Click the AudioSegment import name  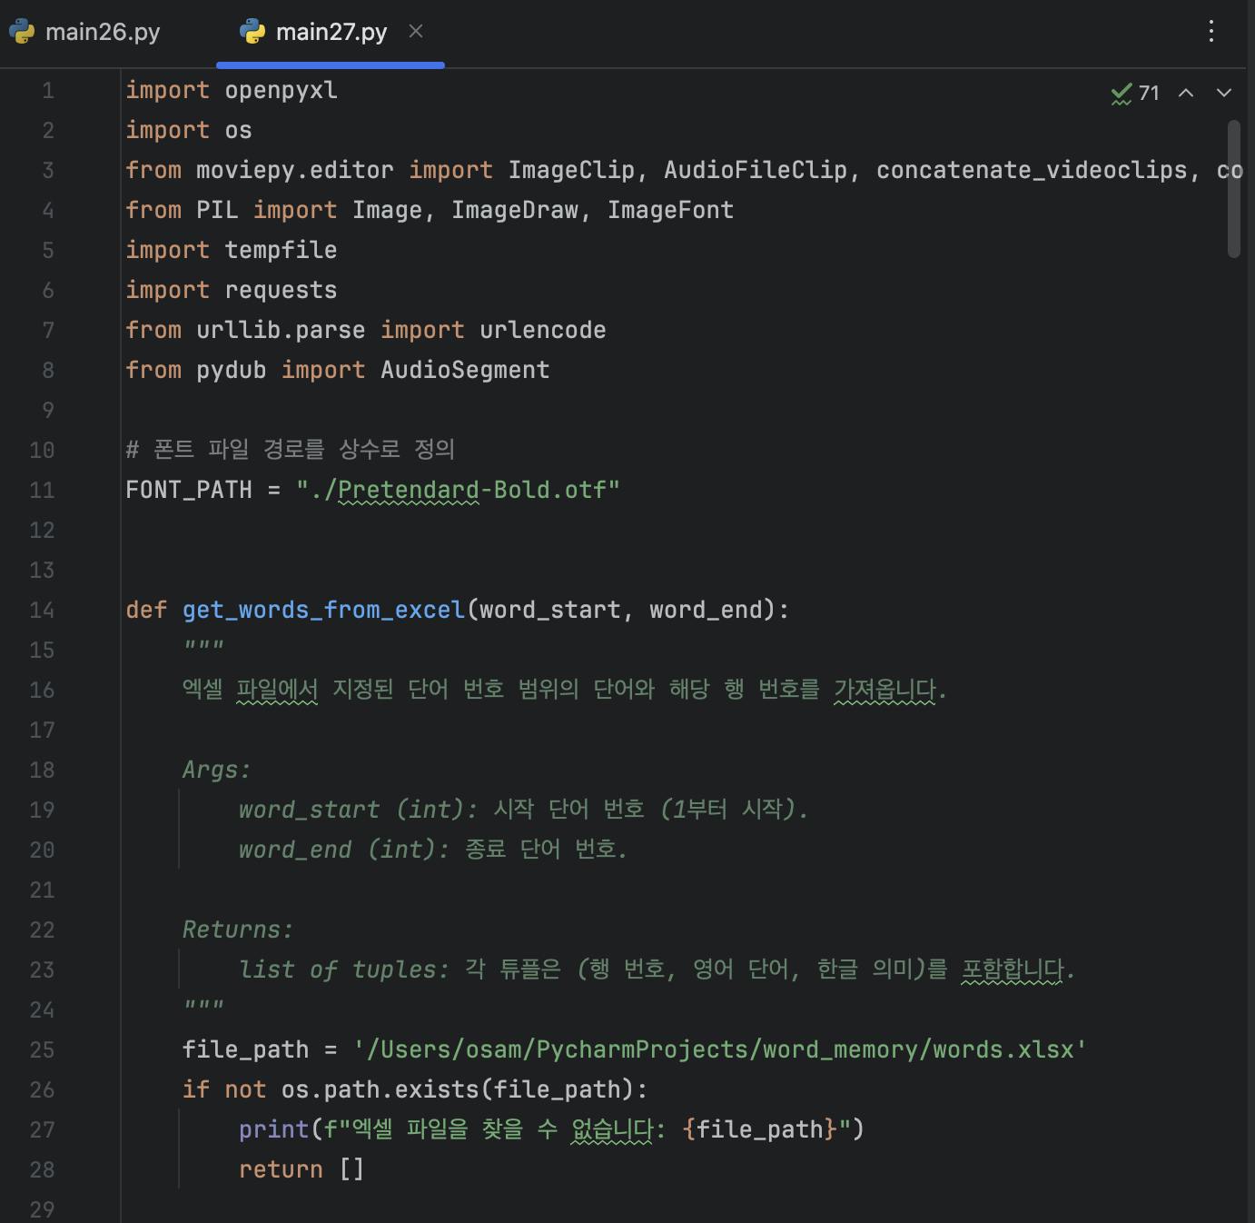point(465,370)
